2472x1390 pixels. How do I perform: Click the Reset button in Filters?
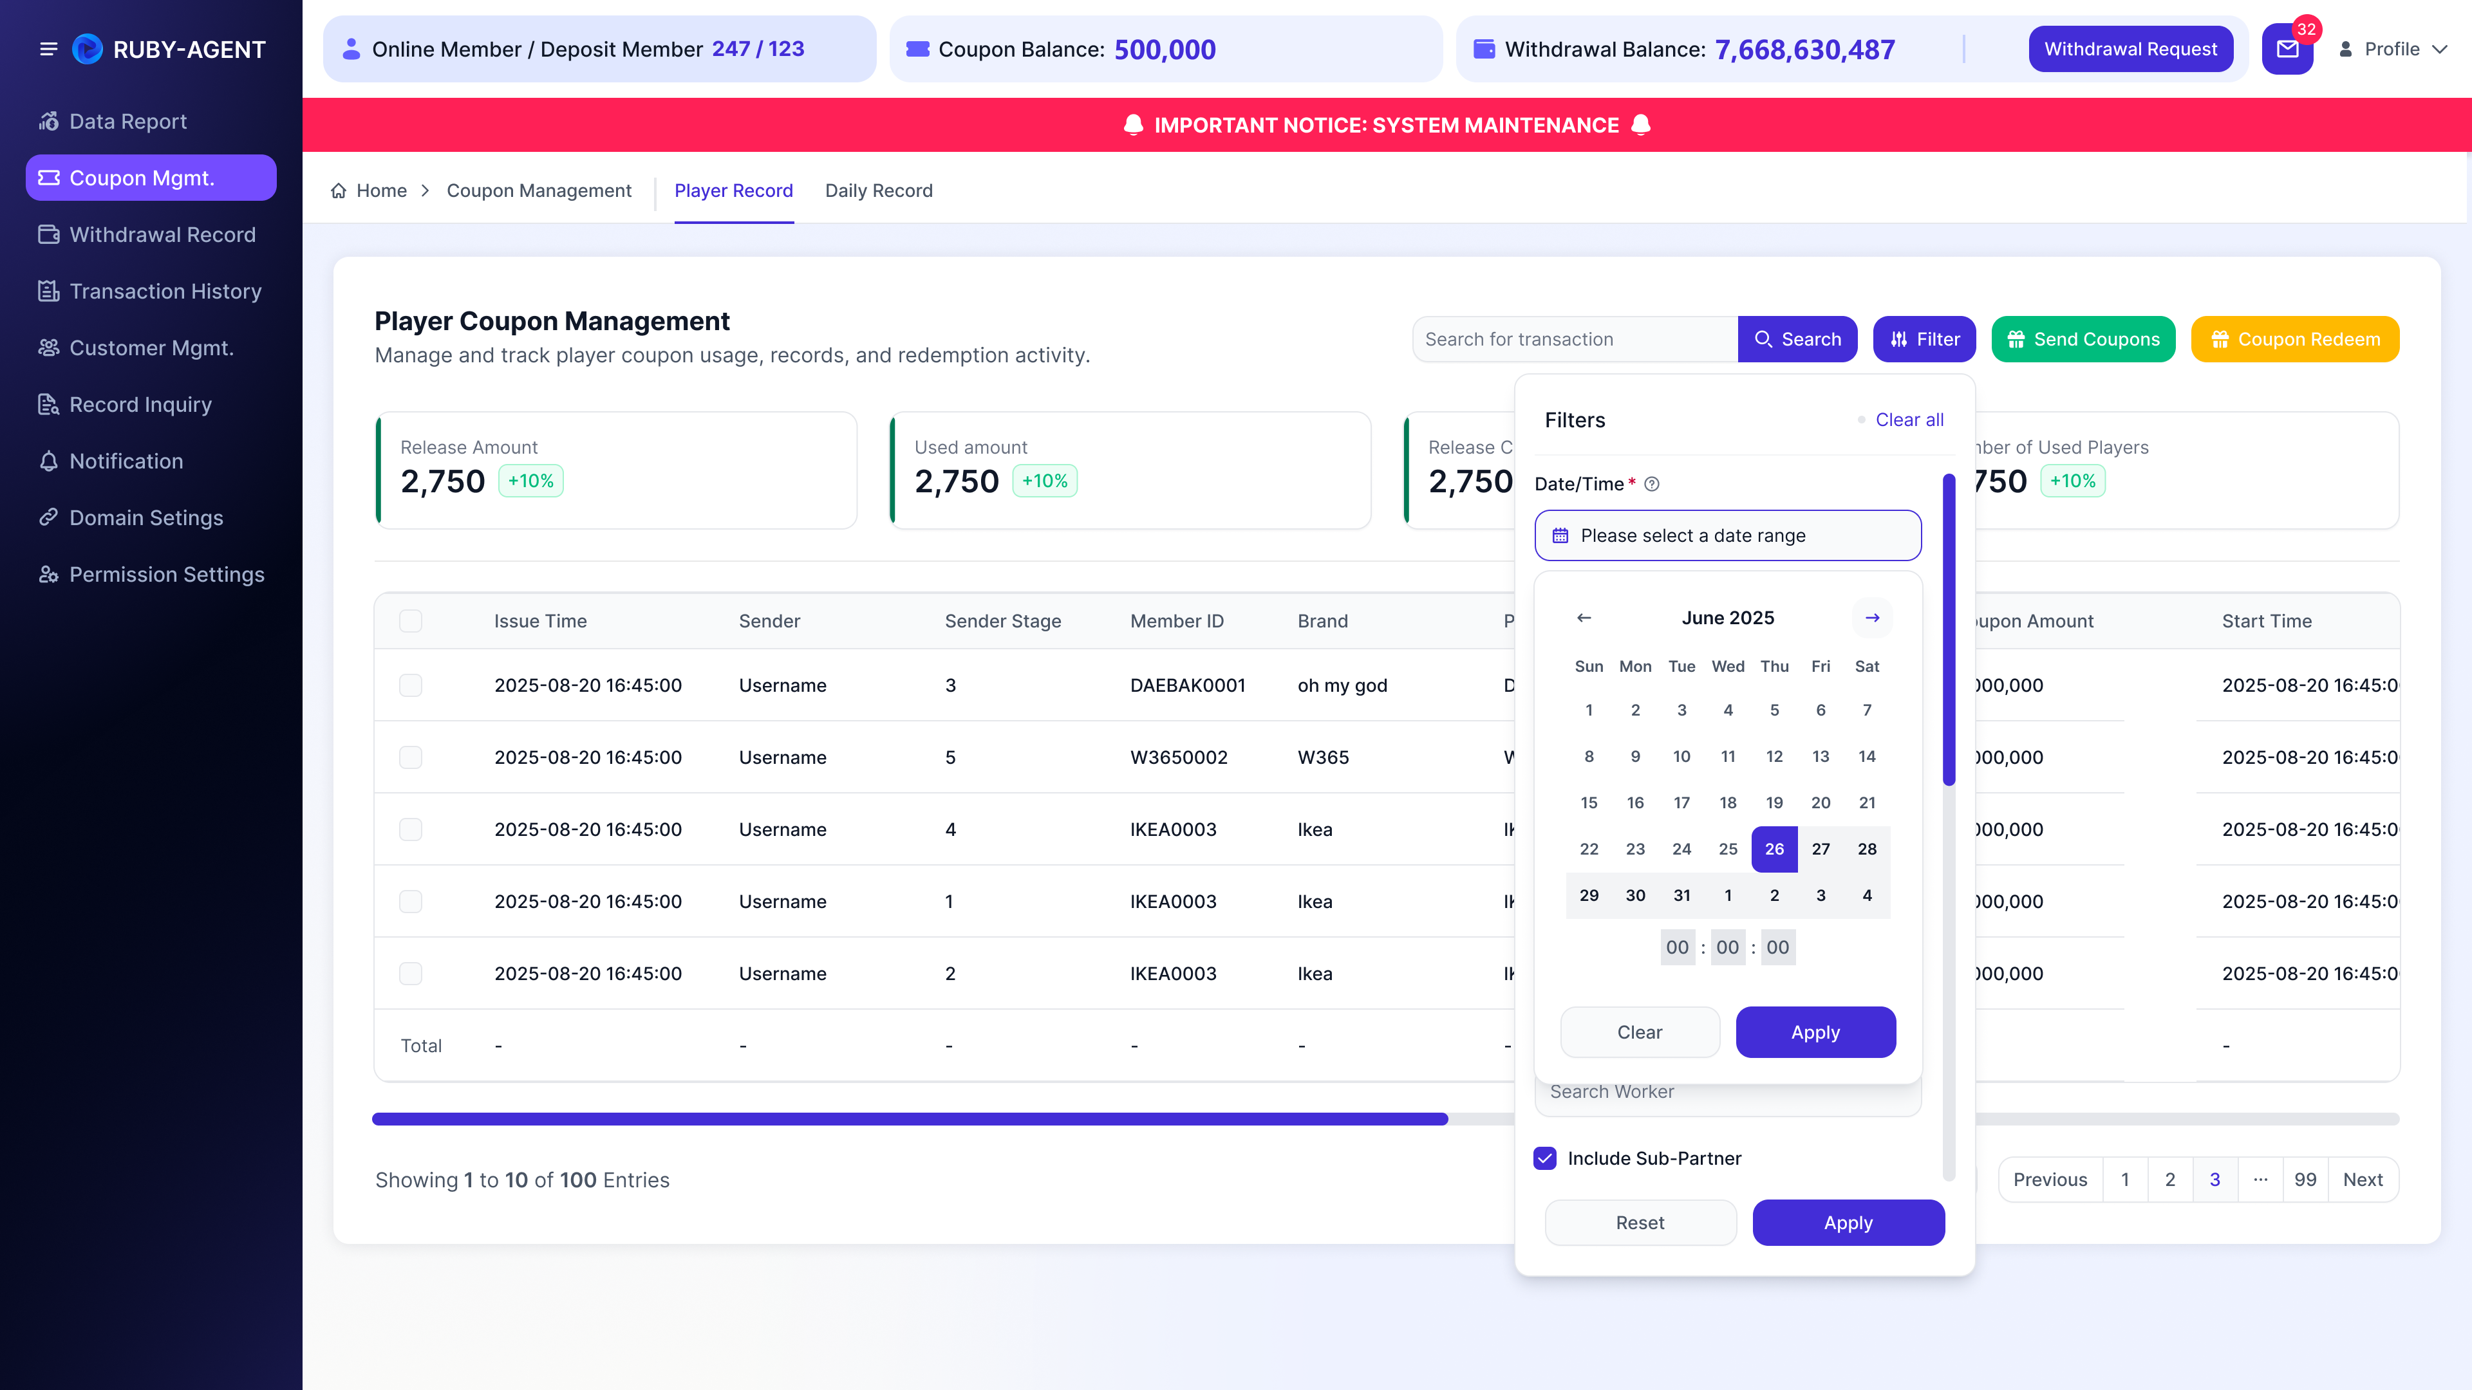click(1640, 1223)
